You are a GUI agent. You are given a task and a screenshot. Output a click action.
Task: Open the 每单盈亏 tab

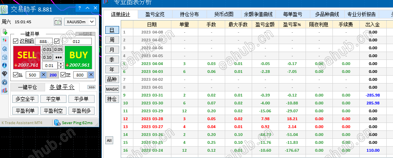coord(293,14)
